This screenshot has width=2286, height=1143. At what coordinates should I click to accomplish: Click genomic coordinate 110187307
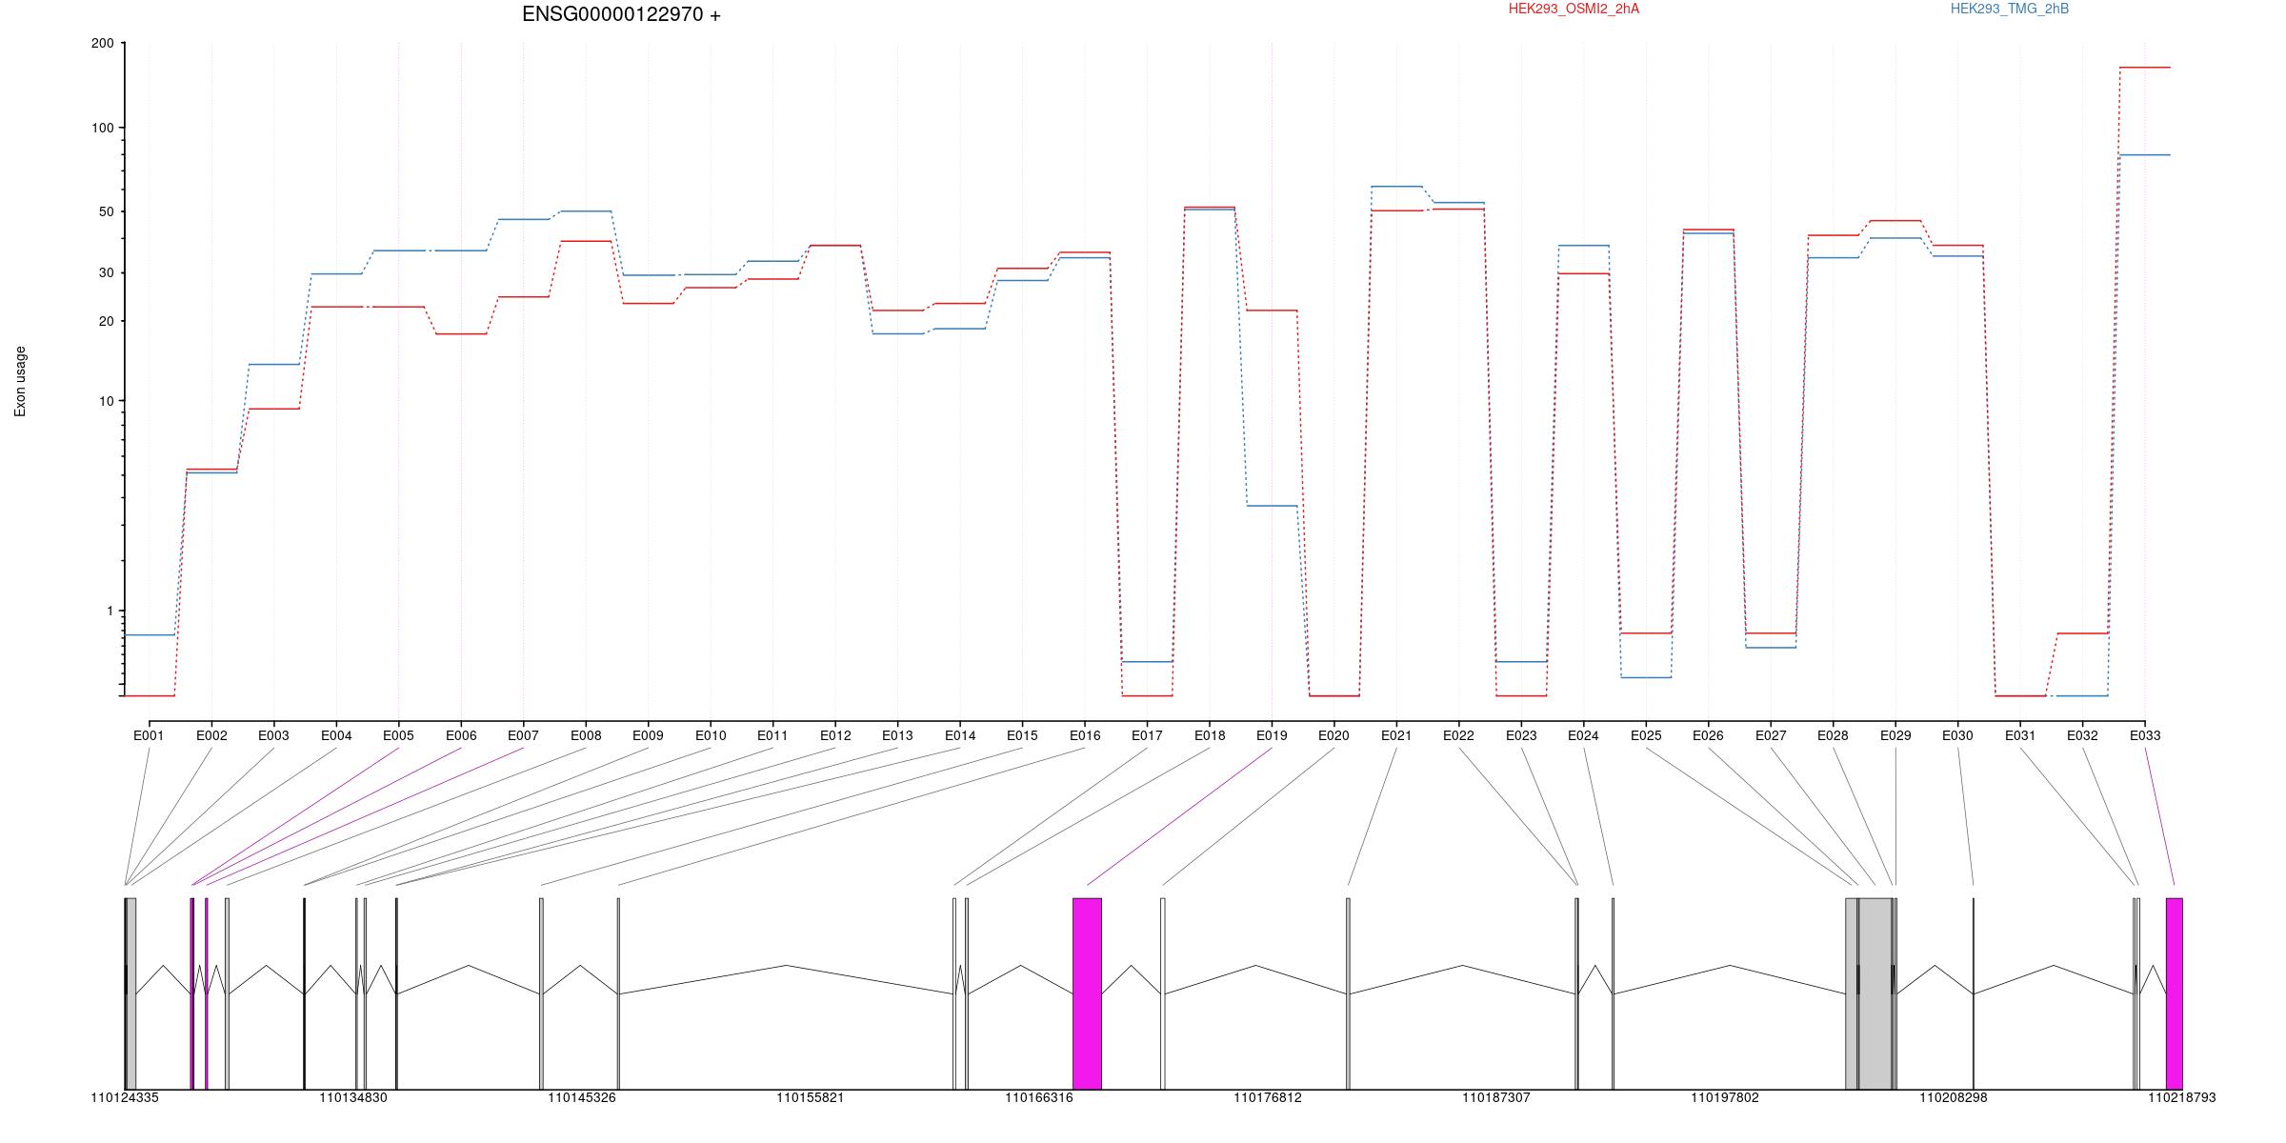pos(1496,1097)
